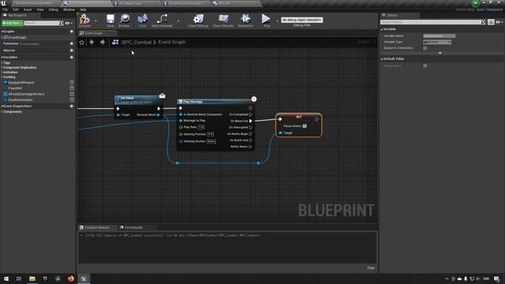Click the My Blueprint search field

coord(42,23)
